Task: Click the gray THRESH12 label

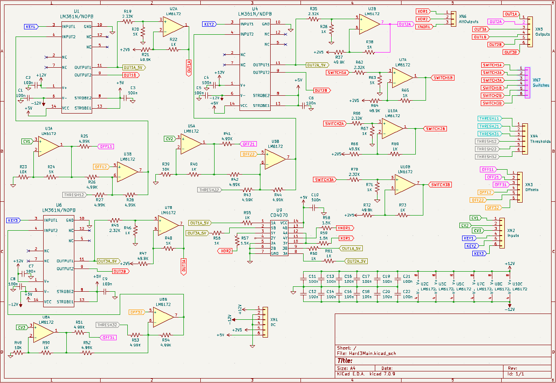Action: tap(74, 195)
